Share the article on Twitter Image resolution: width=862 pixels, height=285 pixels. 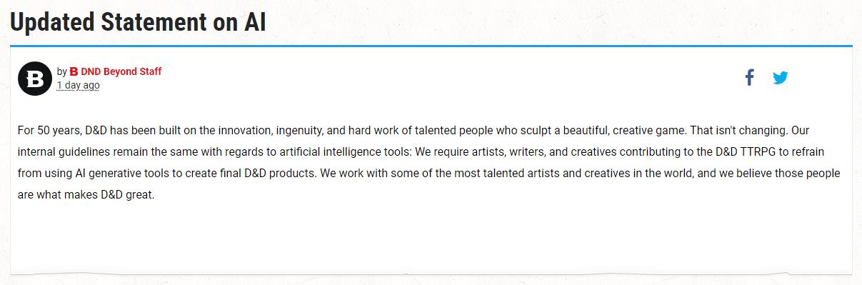pyautogui.click(x=781, y=78)
